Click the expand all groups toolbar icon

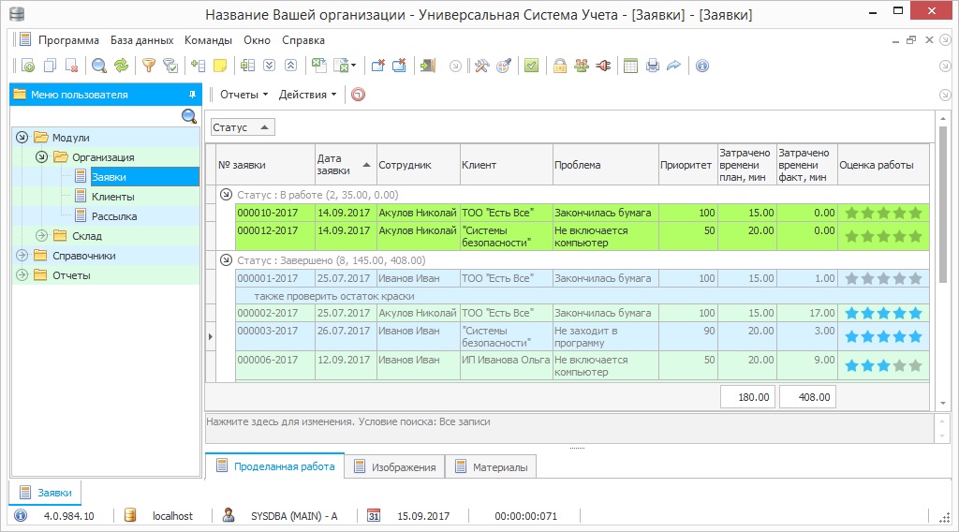coord(269,66)
